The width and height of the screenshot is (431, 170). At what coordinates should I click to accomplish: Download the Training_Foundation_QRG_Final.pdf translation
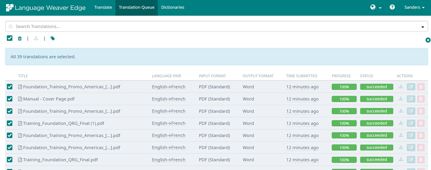point(401,159)
